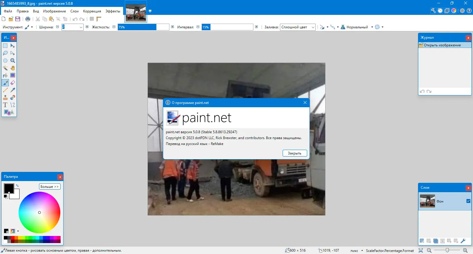Image resolution: width=473 pixels, height=254 pixels.
Task: Open the Вид menu
Action: pyautogui.click(x=36, y=11)
